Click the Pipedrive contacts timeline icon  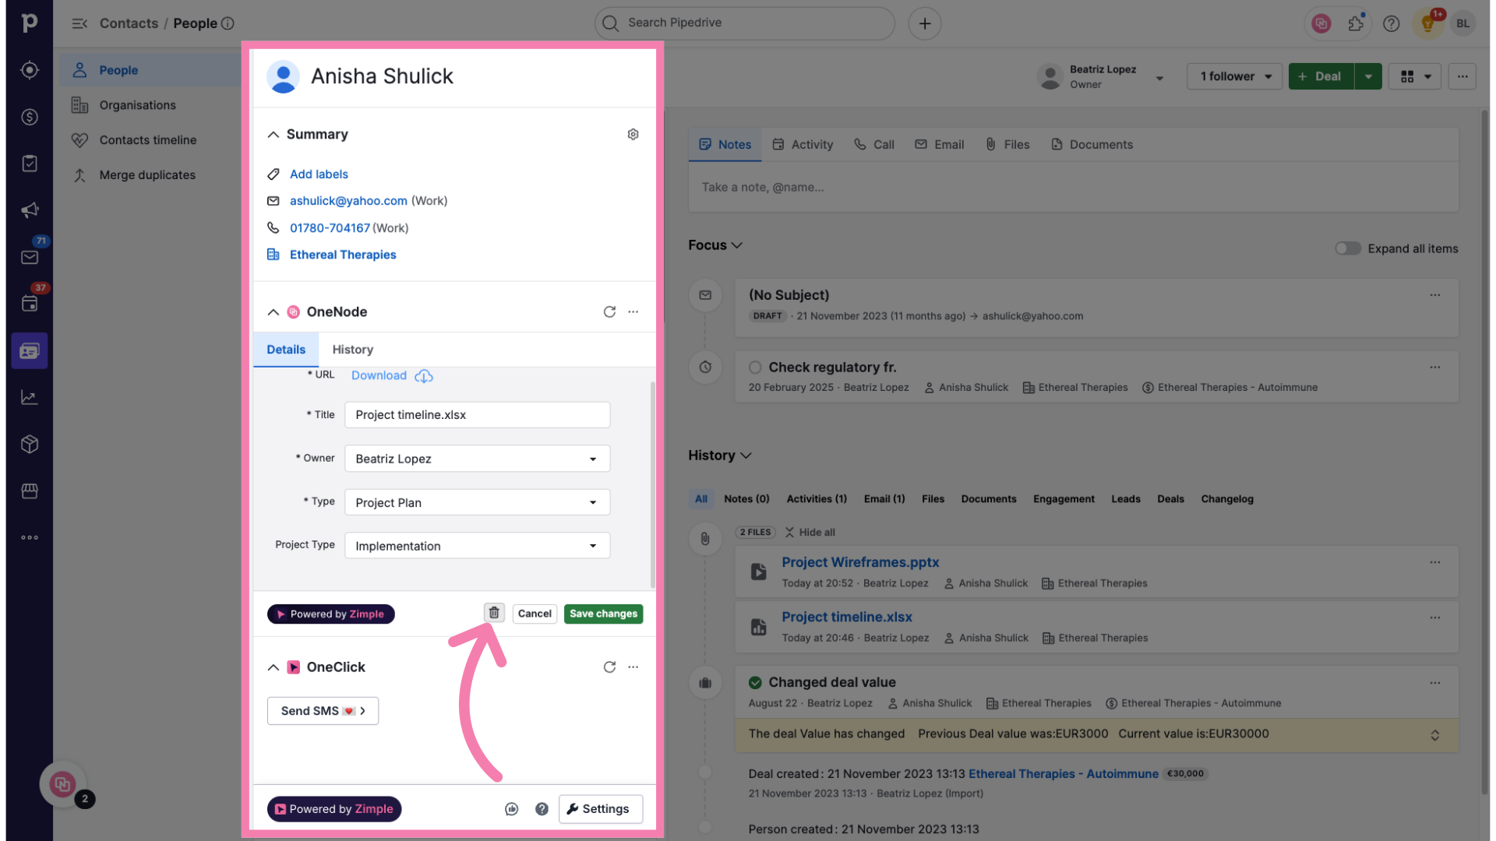pos(80,139)
